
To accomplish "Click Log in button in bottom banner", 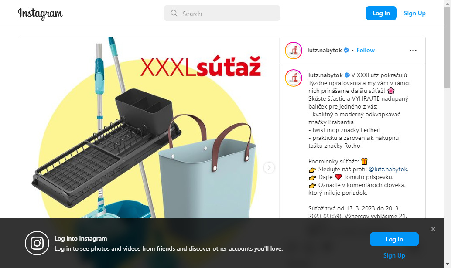I will click(x=394, y=239).
